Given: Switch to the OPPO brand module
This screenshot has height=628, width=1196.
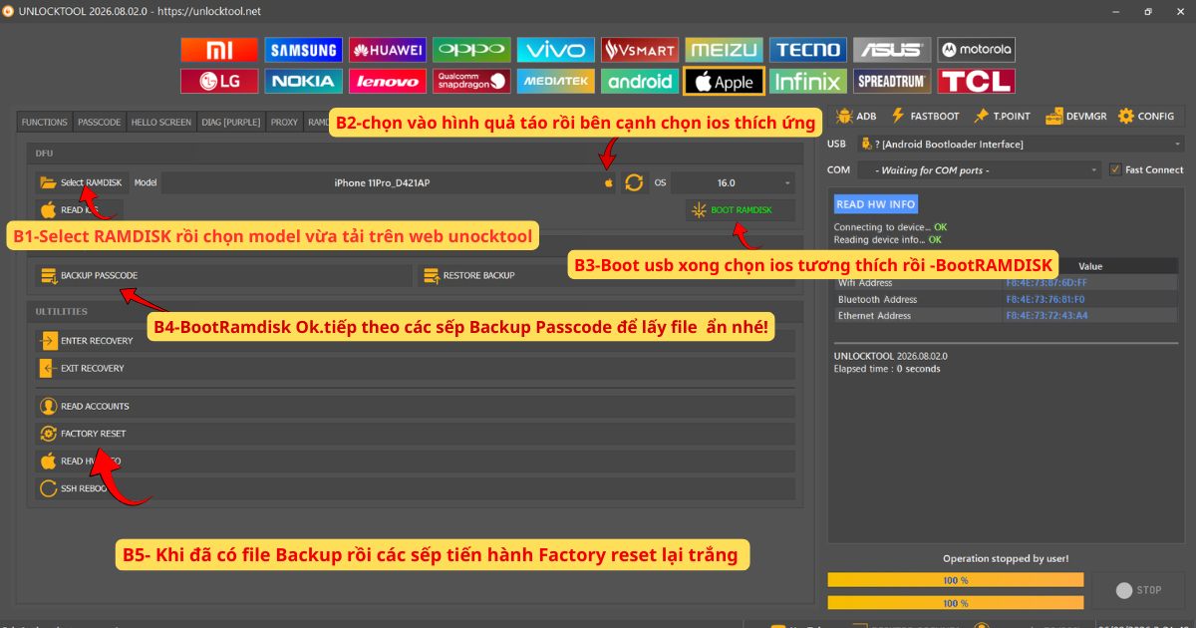Looking at the screenshot, I should point(471,50).
